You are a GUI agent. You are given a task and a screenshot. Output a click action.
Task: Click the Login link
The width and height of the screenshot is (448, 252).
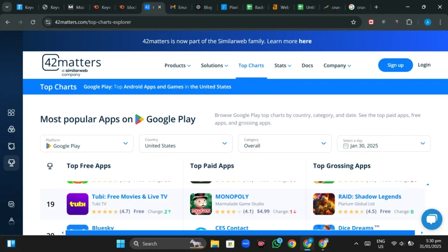tap(424, 65)
